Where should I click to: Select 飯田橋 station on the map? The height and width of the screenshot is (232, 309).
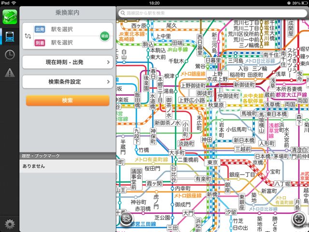[x=137, y=100]
